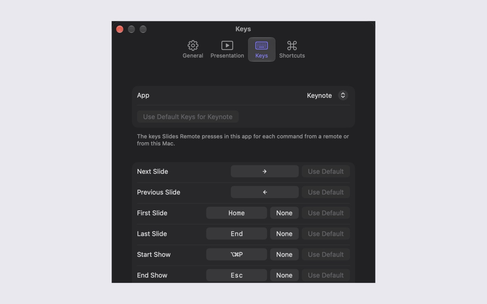Click Use Default for Previous Slide
Viewport: 487px width, 304px height.
(326, 192)
